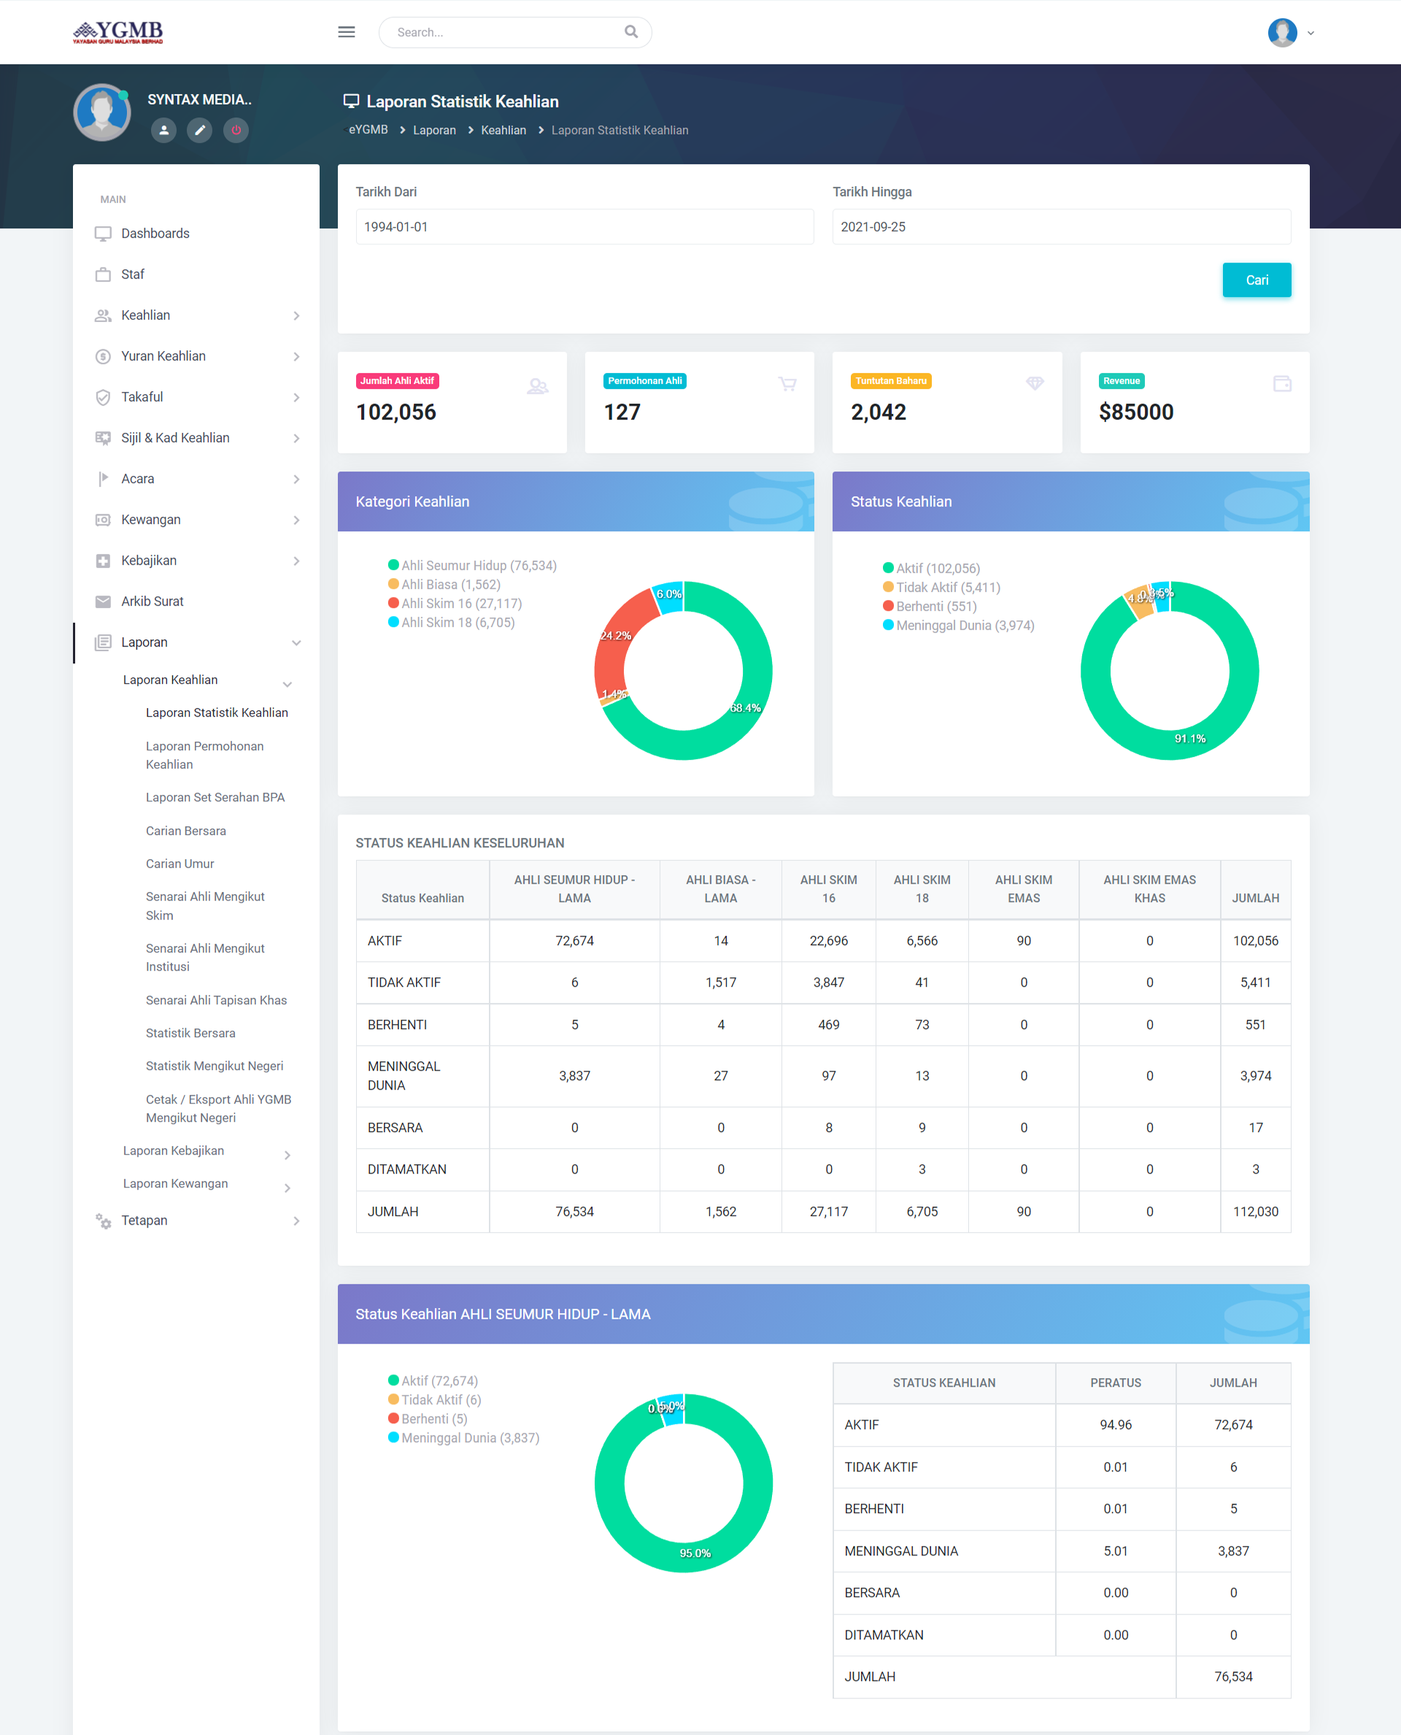The width and height of the screenshot is (1401, 1735).
Task: Click the users icon on Jumlah Ahli Aktif card
Action: tap(538, 386)
